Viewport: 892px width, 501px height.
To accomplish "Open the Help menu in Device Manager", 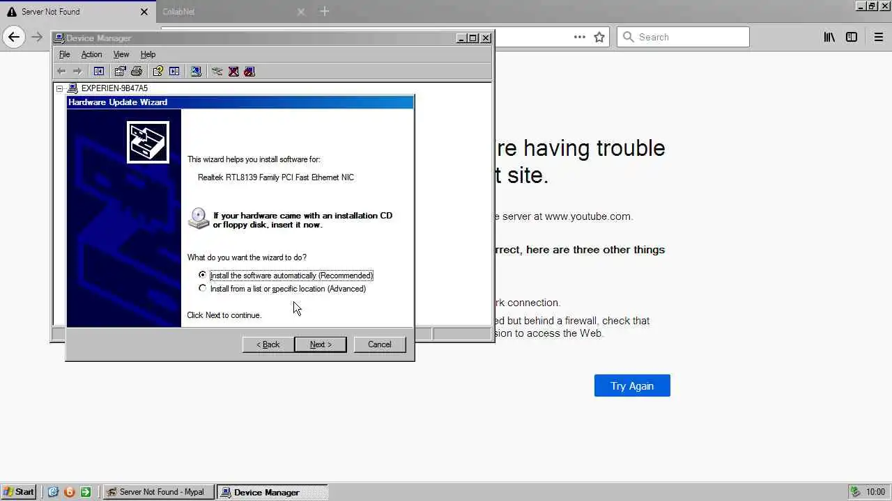I will tap(148, 54).
